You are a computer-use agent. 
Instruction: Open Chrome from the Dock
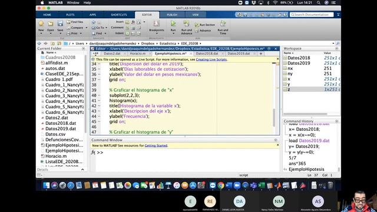(221, 185)
